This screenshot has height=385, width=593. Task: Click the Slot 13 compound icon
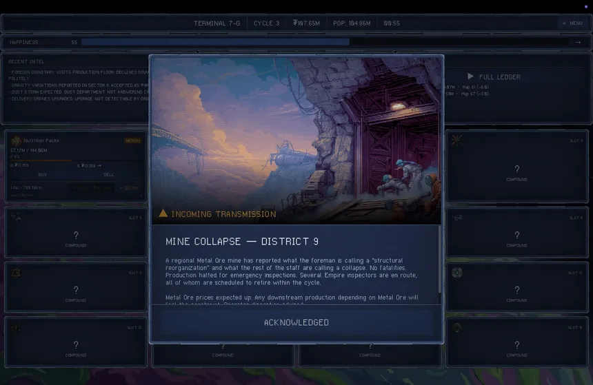16,327
